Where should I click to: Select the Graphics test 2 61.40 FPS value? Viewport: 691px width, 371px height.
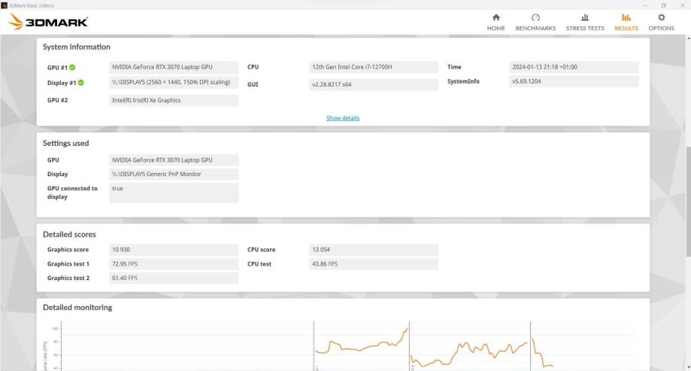(174, 278)
